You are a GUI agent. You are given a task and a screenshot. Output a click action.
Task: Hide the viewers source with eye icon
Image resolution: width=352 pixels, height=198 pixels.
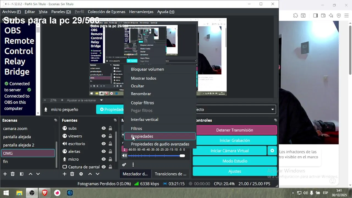click(x=104, y=136)
